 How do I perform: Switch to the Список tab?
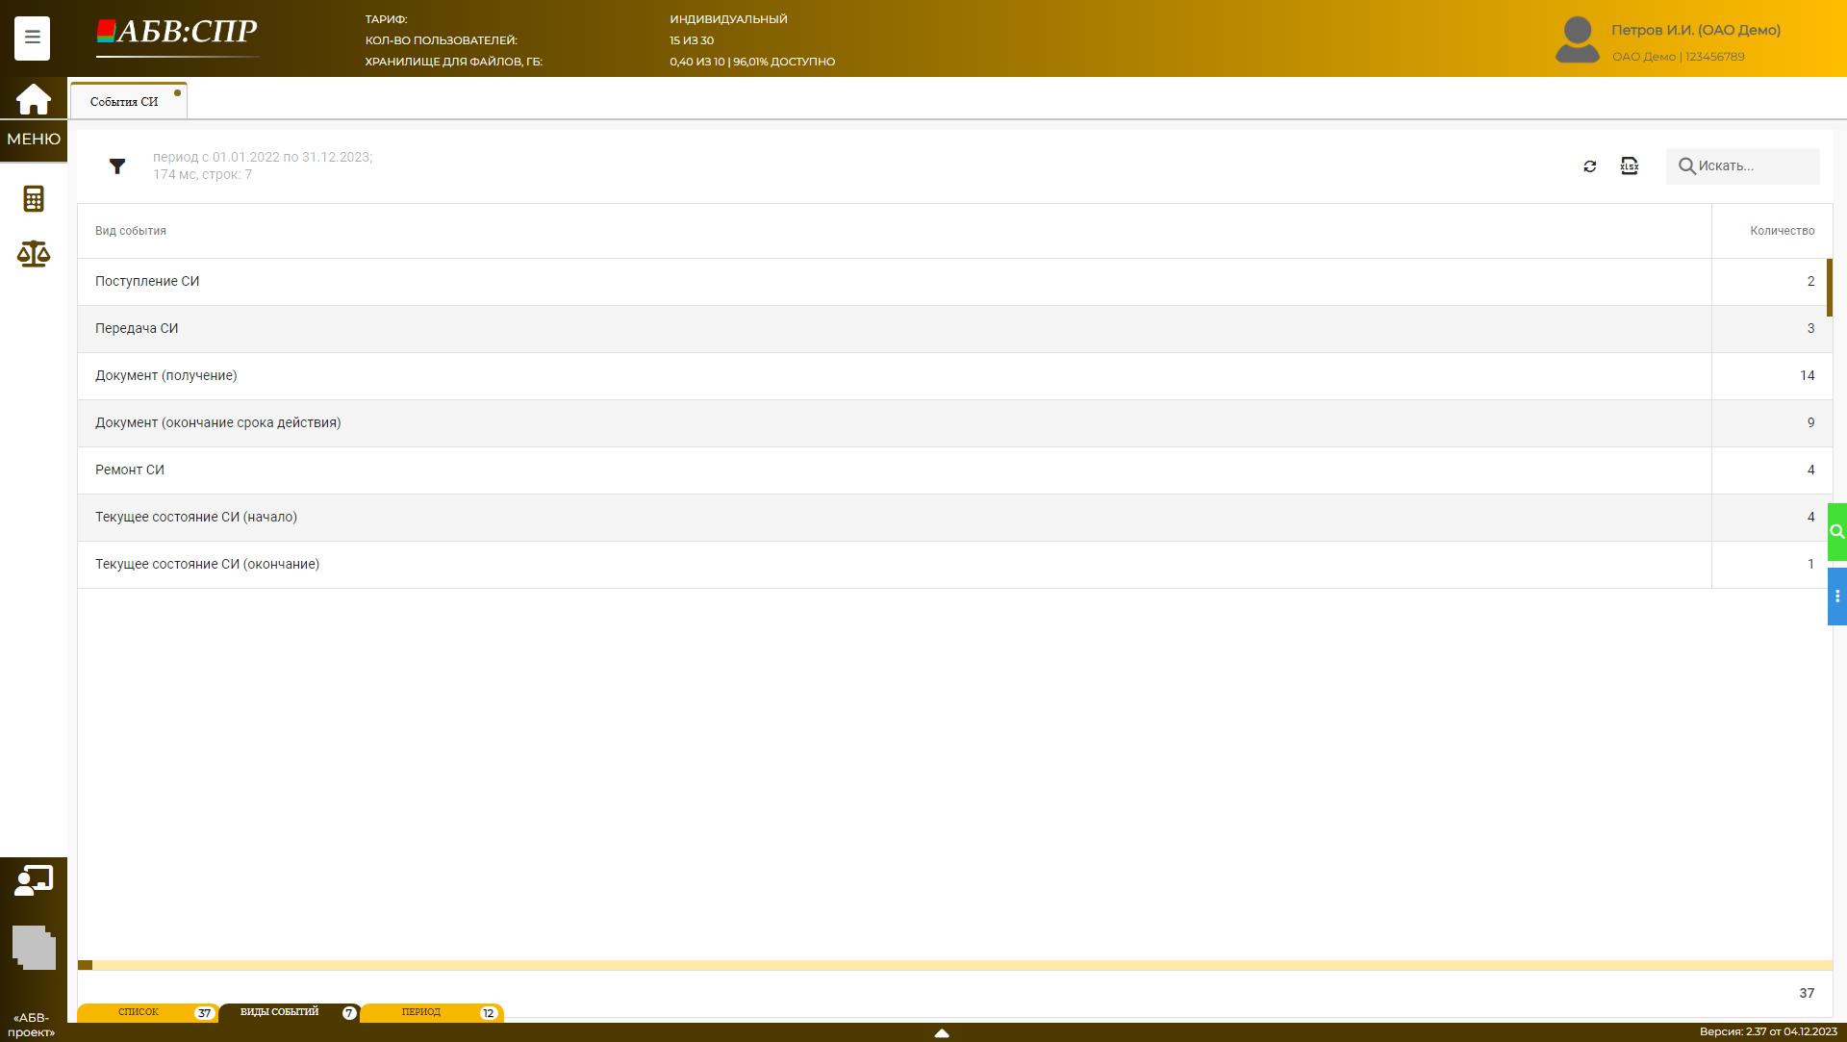point(139,1012)
